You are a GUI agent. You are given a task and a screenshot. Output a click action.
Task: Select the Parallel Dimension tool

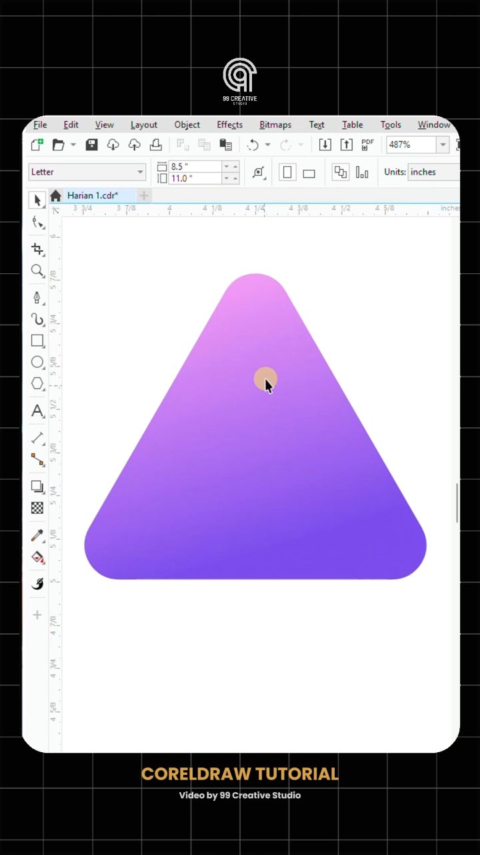[37, 438]
